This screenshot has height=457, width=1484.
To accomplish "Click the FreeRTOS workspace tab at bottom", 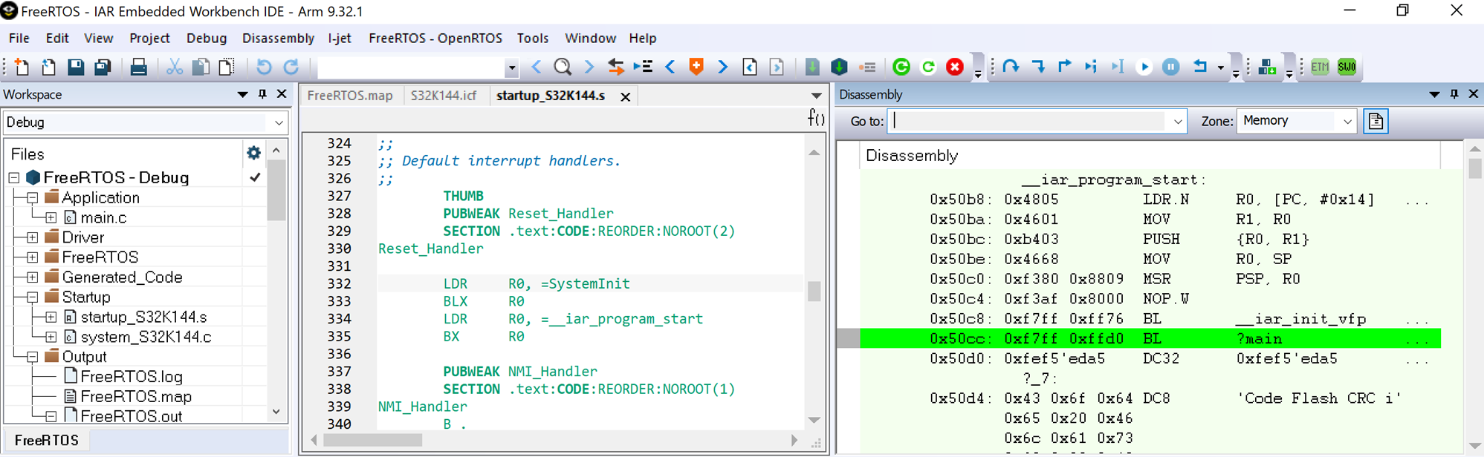I will pyautogui.click(x=46, y=440).
